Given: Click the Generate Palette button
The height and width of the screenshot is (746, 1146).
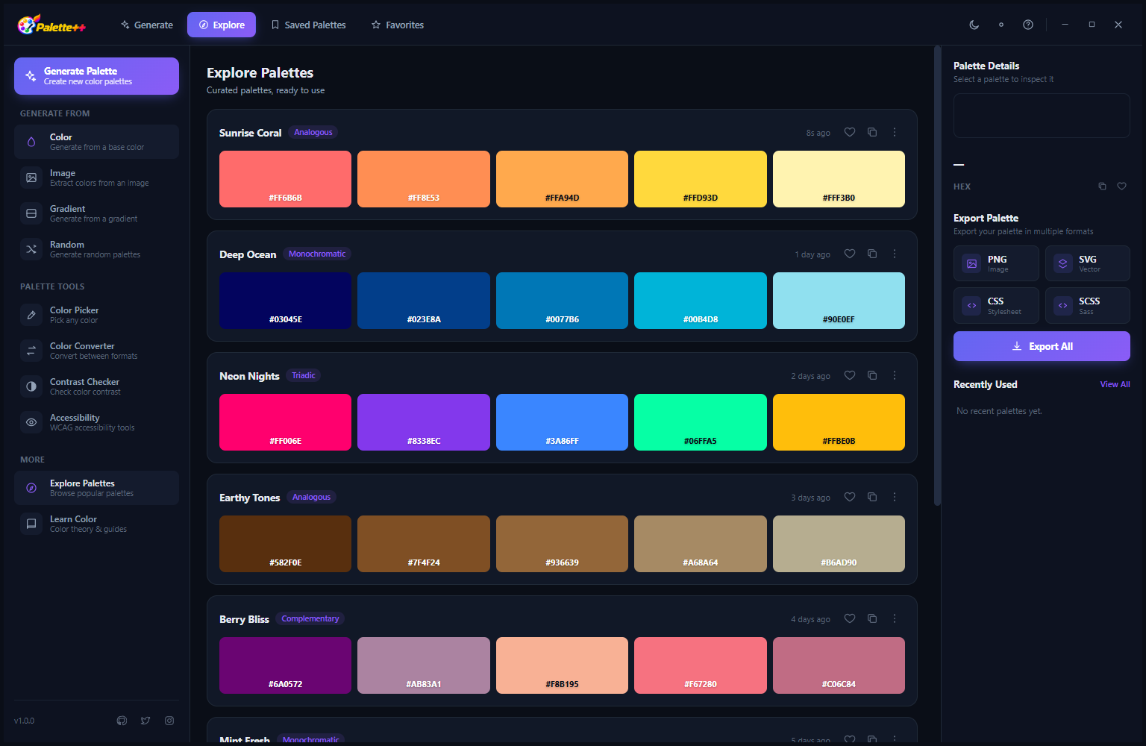Looking at the screenshot, I should point(96,76).
